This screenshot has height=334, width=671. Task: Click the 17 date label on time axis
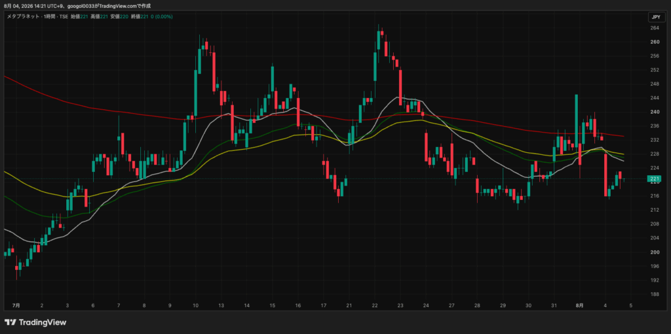click(x=324, y=306)
